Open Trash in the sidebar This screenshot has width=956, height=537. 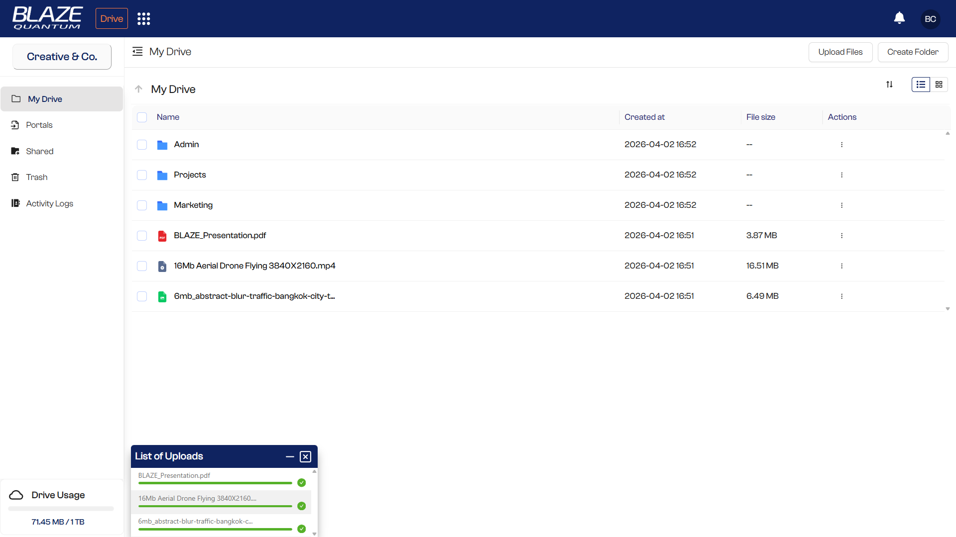point(36,178)
